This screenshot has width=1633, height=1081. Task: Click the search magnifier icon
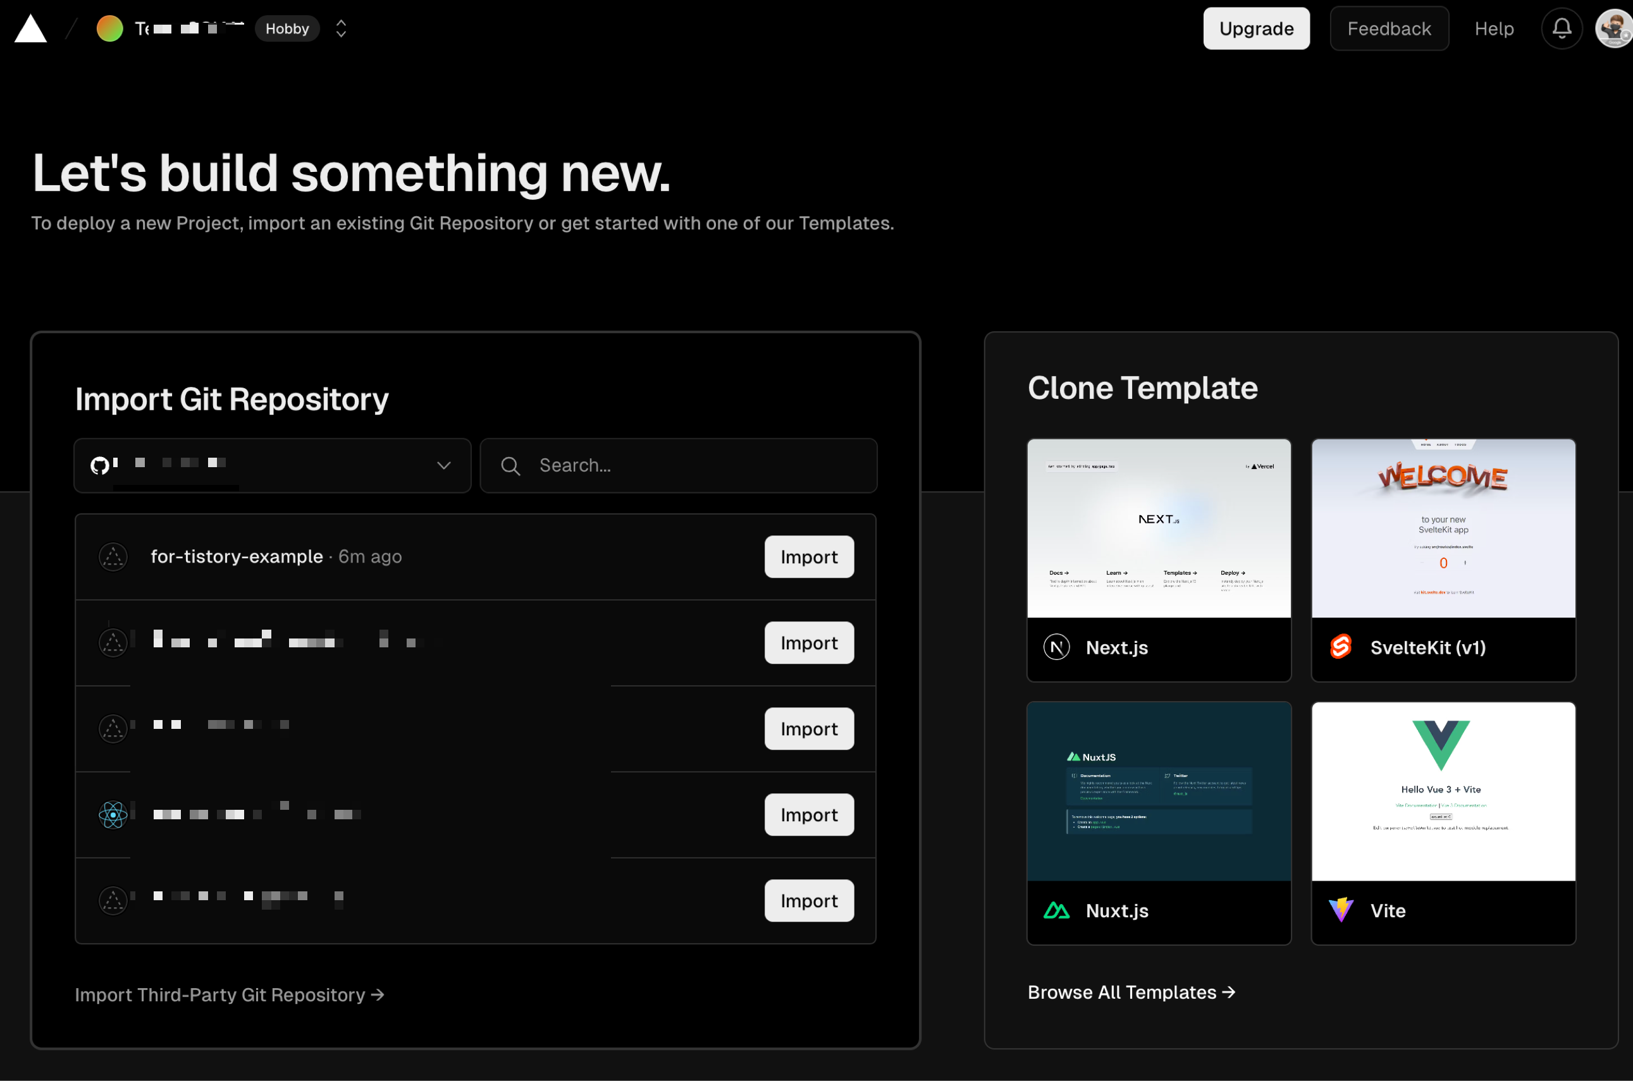510,466
